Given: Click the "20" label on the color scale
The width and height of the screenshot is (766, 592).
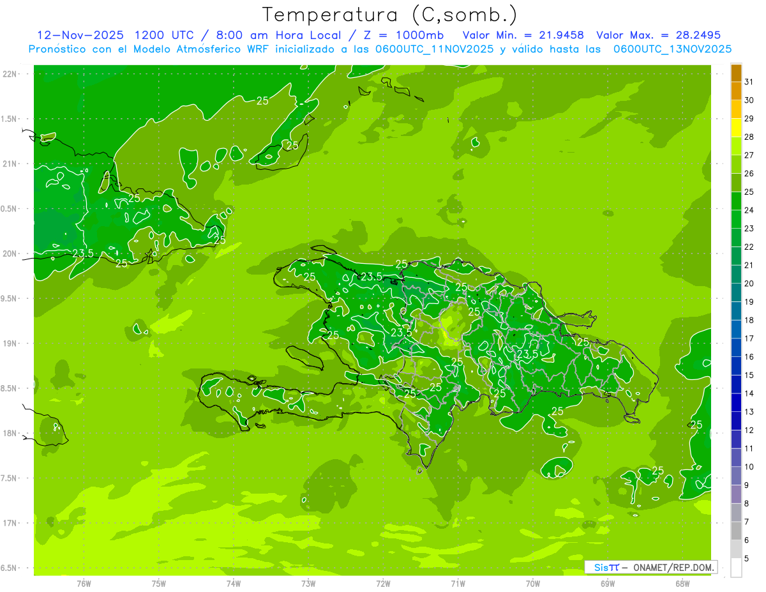Looking at the screenshot, I should click(749, 284).
